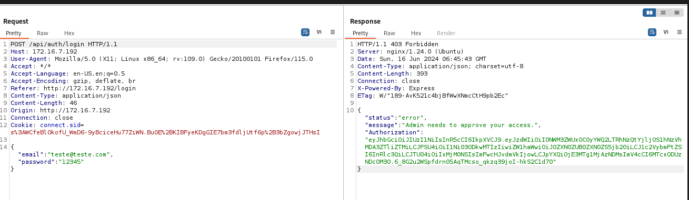Click the Accept: */* header
The width and height of the screenshot is (689, 200).
(31, 67)
